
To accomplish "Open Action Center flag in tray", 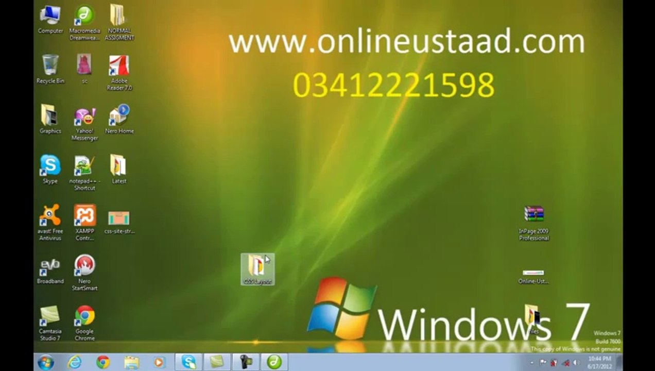I will [543, 362].
